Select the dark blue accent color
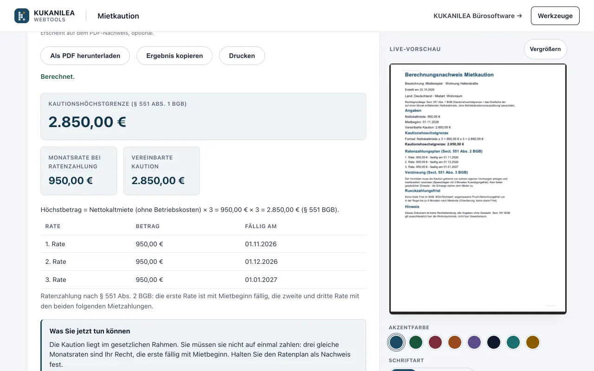The image size is (594, 371). click(396, 342)
